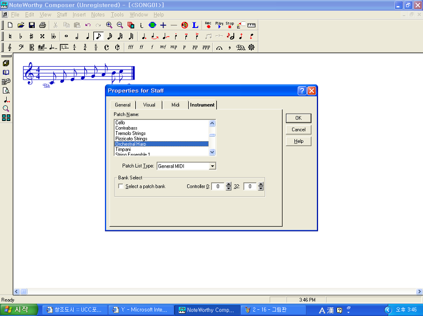Select Pizzicato Strings in patch list
The width and height of the screenshot is (423, 316).
(161, 138)
